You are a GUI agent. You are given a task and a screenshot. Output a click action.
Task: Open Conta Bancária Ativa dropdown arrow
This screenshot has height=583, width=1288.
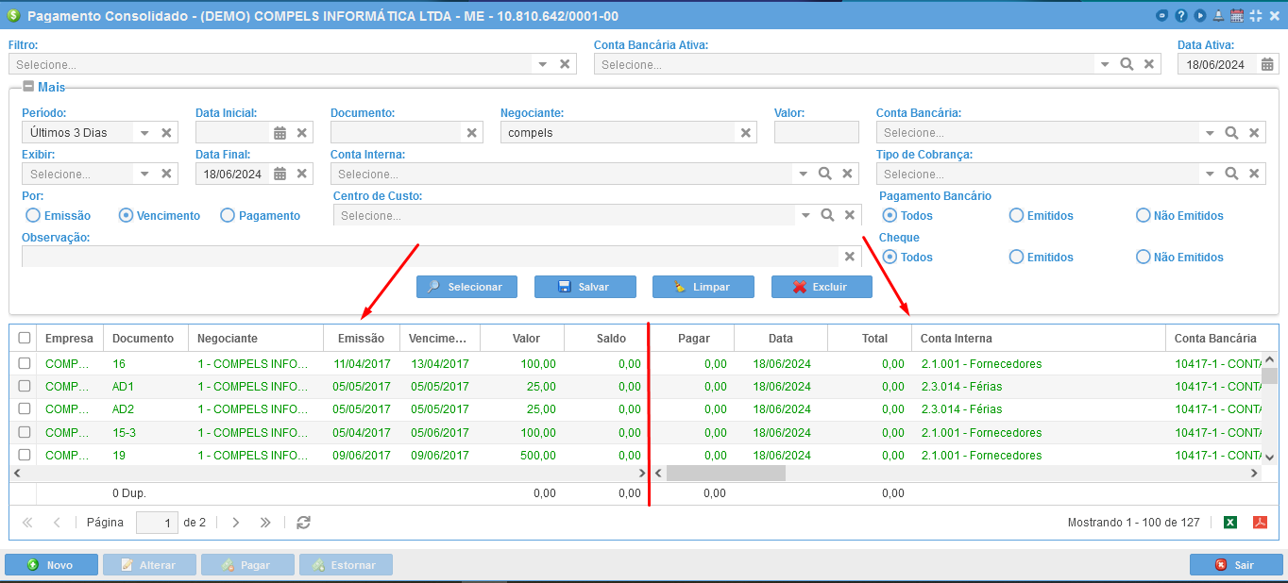(1104, 64)
